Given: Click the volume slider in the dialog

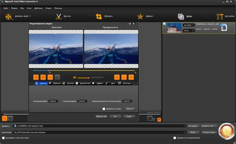Looking at the screenshot, I should tap(83, 78).
